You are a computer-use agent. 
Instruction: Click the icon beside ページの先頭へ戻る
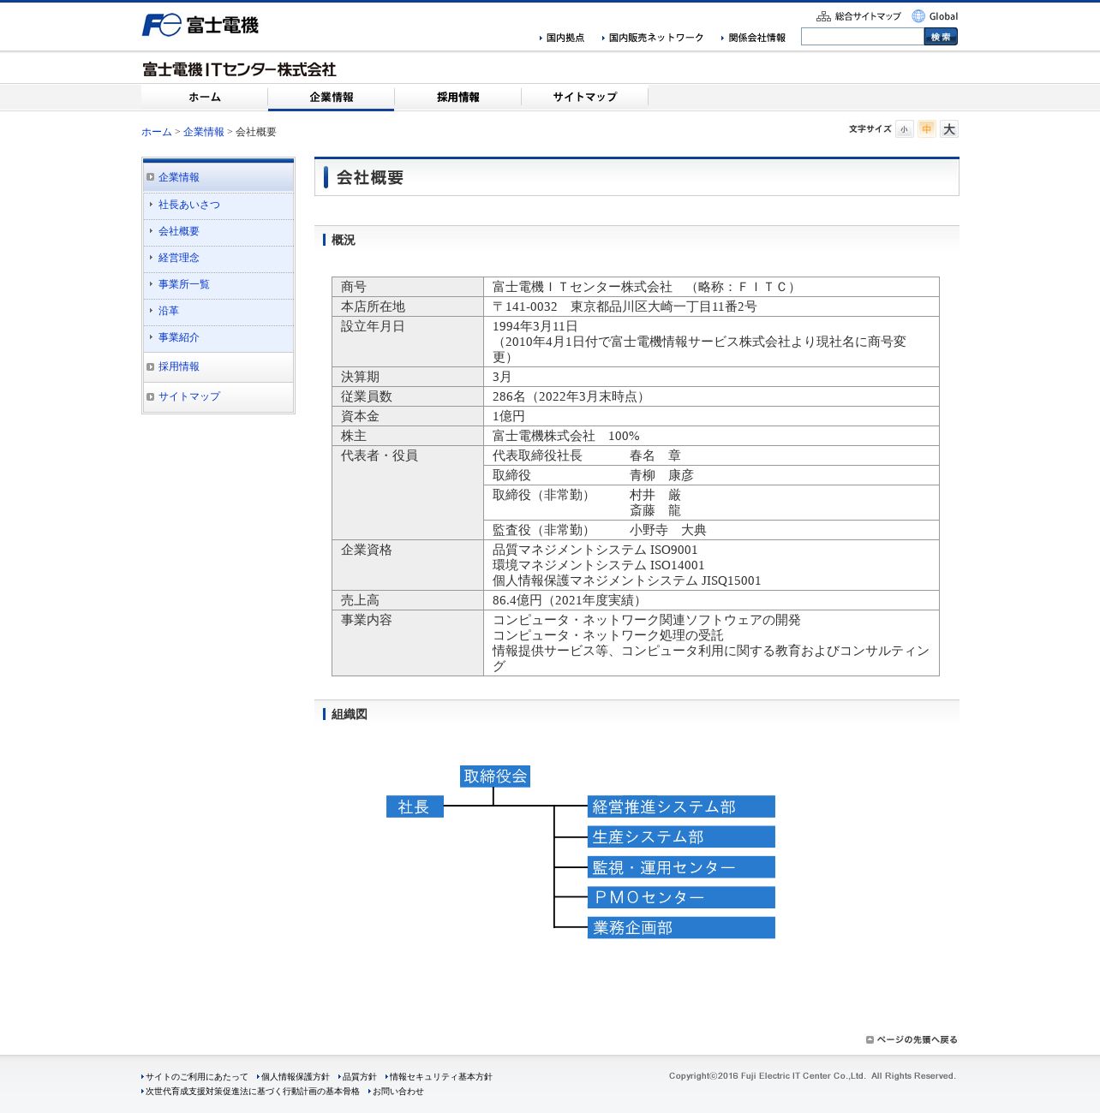pyautogui.click(x=870, y=1039)
